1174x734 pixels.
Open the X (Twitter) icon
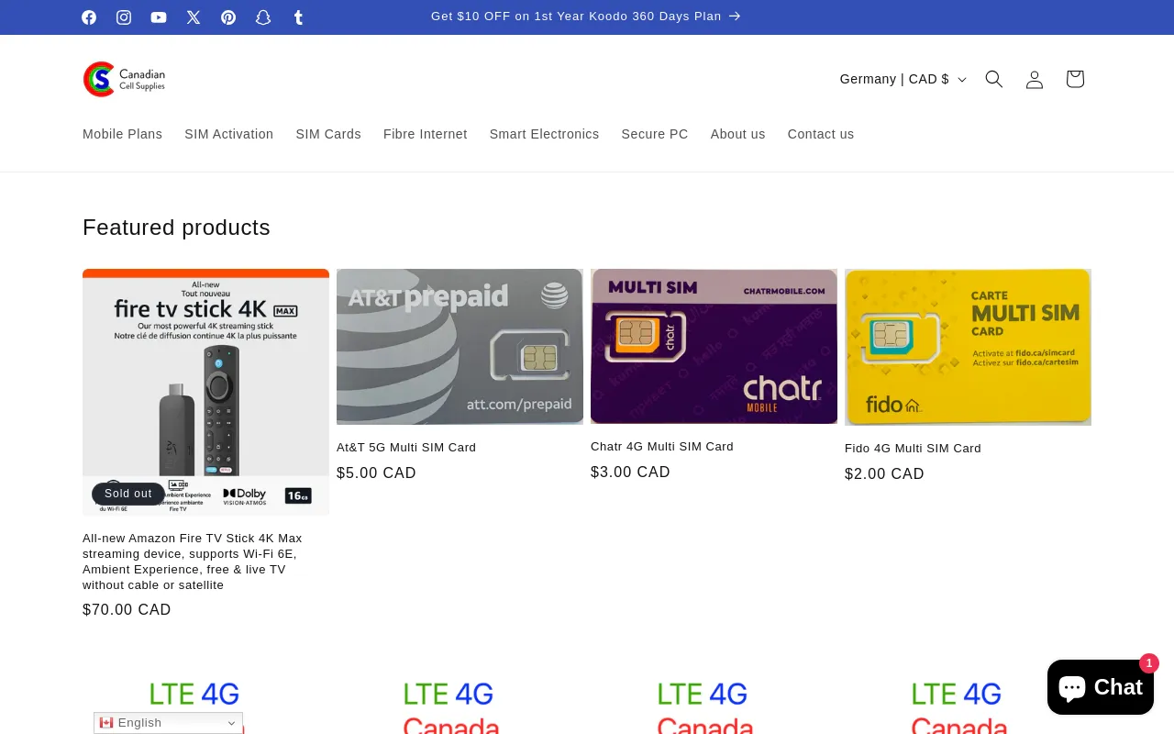(x=194, y=17)
